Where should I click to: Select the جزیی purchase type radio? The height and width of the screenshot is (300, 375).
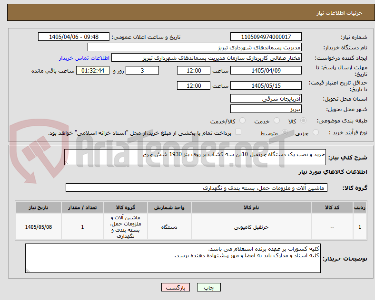click(316, 132)
